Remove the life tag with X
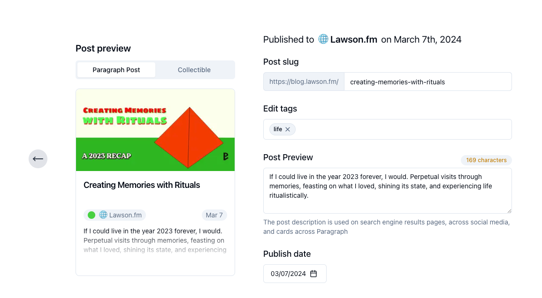 click(x=288, y=129)
